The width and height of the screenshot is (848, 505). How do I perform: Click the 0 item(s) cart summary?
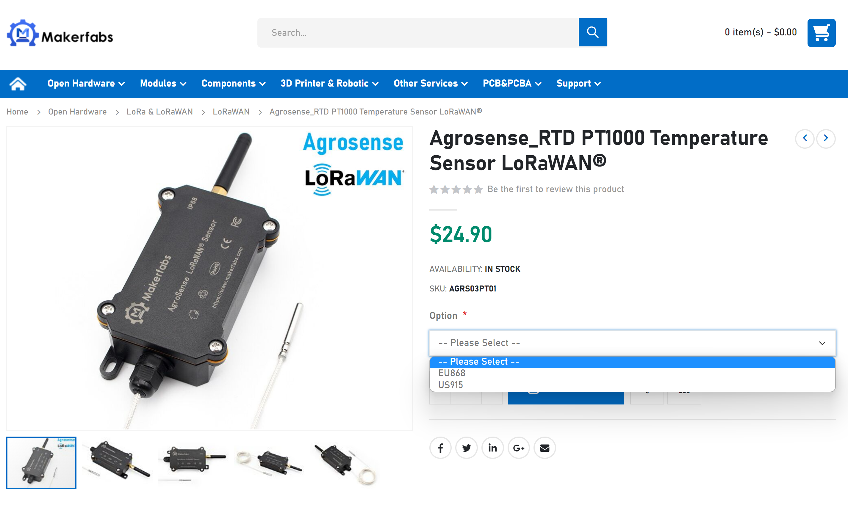tap(761, 32)
